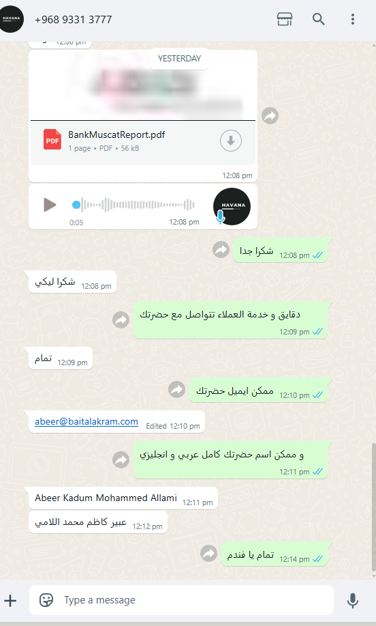The height and width of the screenshot is (626, 376).
Task: Open the Havana contact profile picture
Action: click(12, 18)
